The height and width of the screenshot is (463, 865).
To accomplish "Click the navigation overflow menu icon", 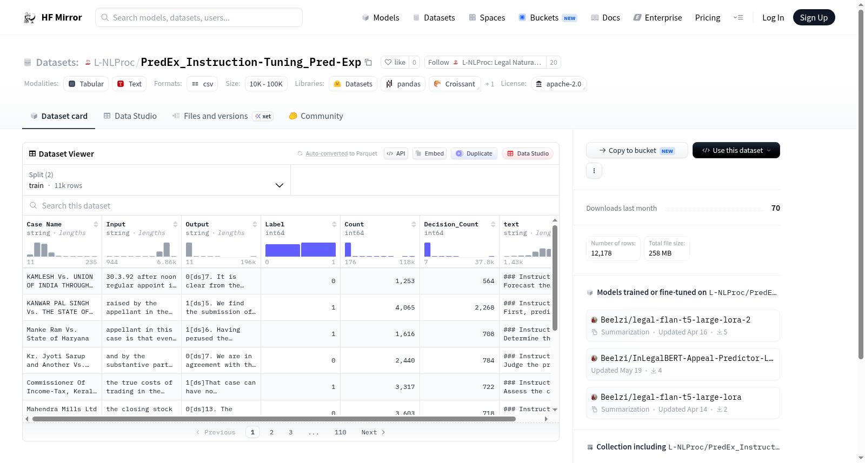I will pyautogui.click(x=738, y=18).
